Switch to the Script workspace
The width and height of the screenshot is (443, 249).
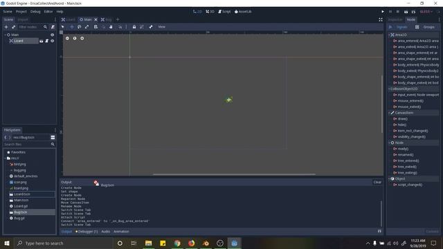(224, 12)
